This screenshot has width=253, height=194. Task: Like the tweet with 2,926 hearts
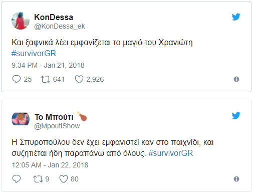point(79,79)
